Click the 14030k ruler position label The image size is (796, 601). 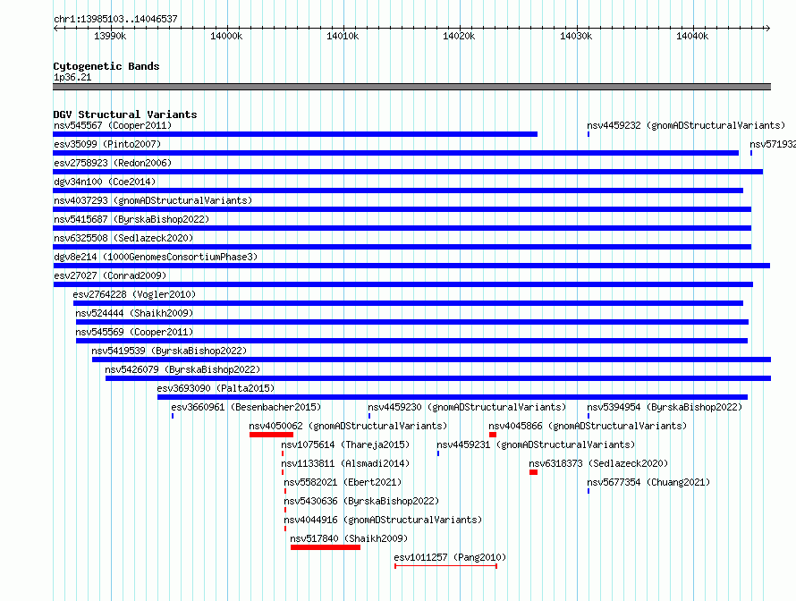(576, 36)
